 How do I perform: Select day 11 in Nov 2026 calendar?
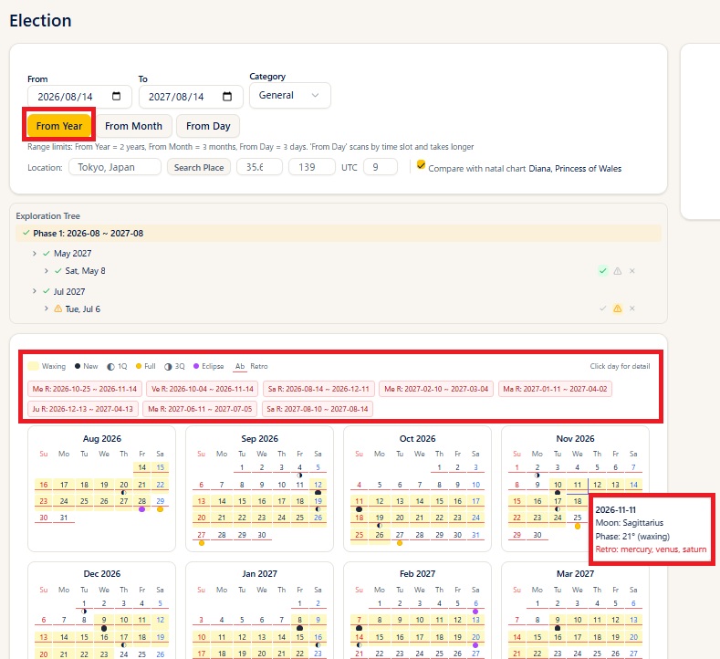(x=578, y=485)
